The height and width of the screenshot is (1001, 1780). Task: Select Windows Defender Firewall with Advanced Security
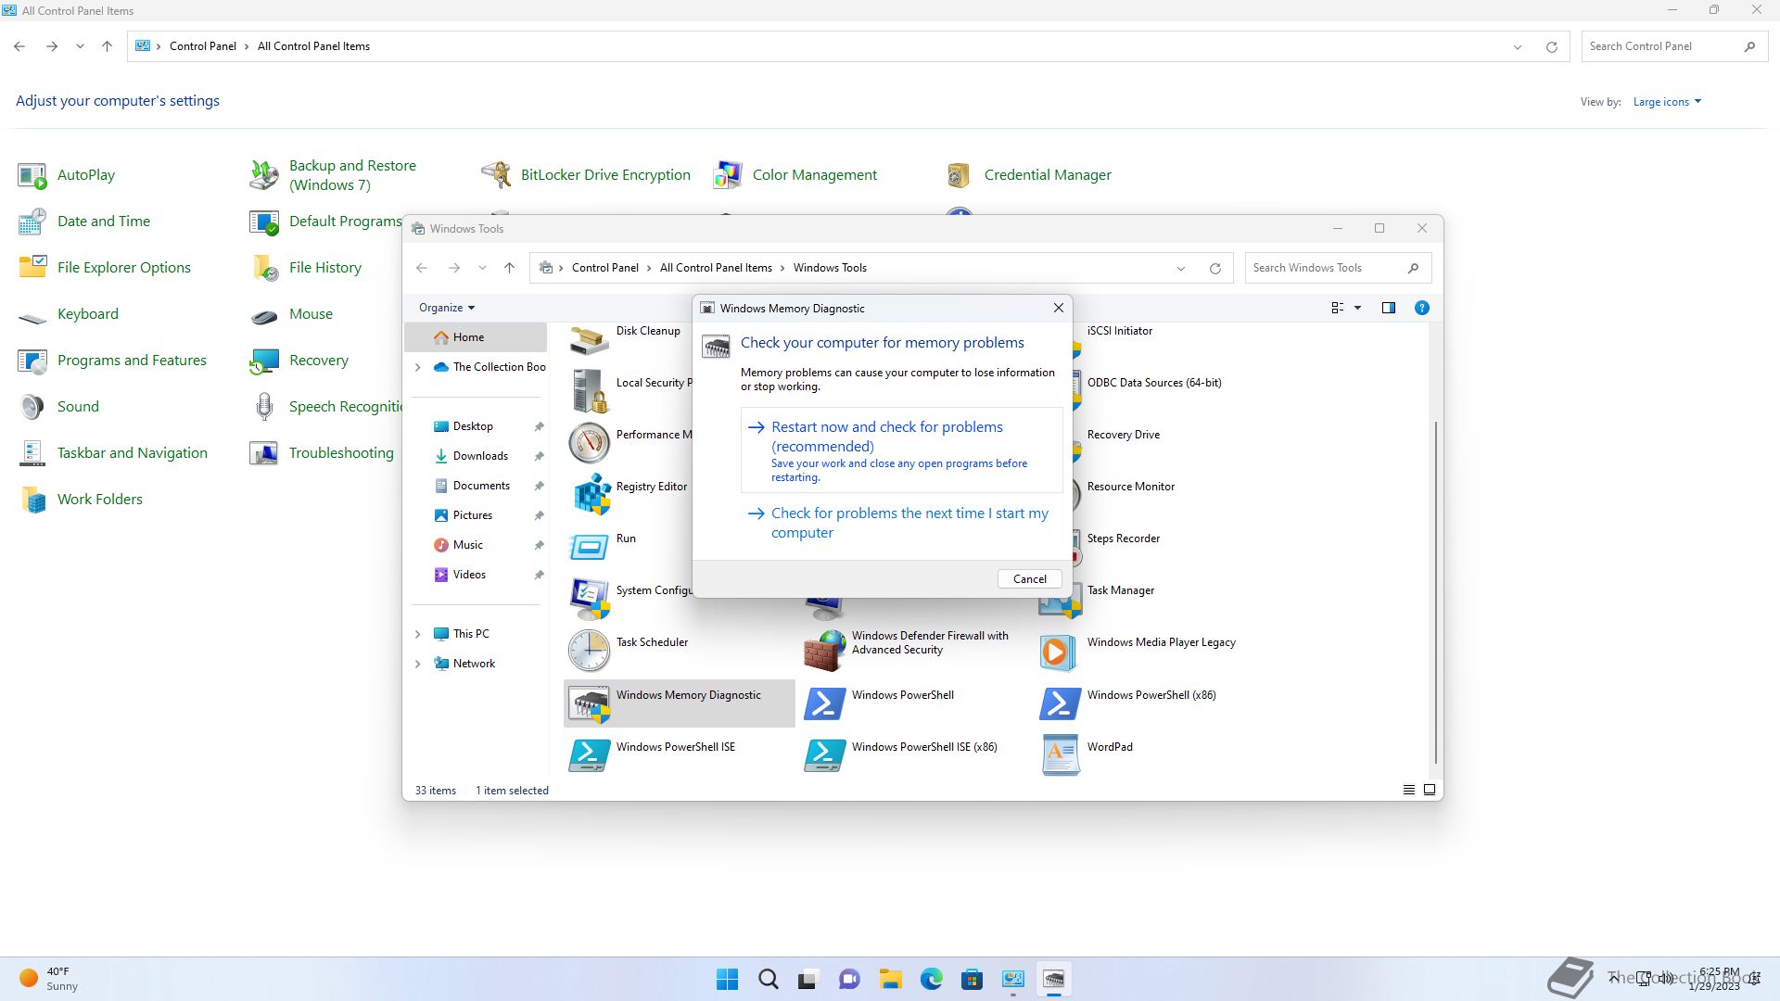pyautogui.click(x=909, y=649)
